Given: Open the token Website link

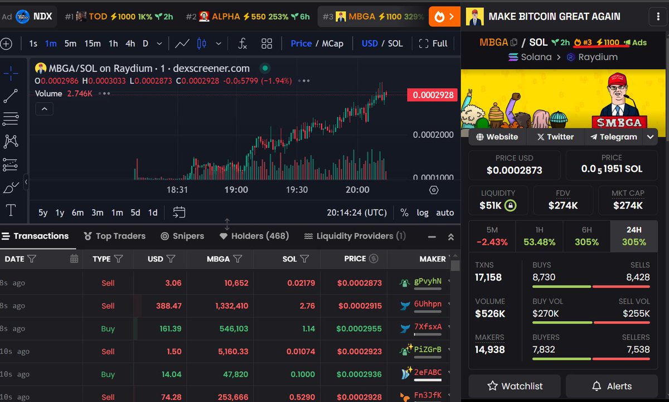Looking at the screenshot, I should pyautogui.click(x=497, y=137).
